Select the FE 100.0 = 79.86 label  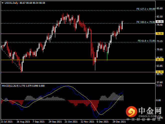146,22
